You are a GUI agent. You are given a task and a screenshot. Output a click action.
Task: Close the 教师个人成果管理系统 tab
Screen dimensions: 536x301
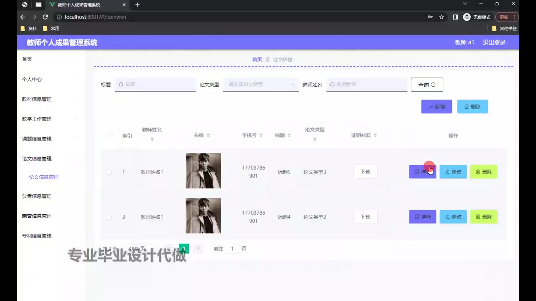tap(124, 5)
